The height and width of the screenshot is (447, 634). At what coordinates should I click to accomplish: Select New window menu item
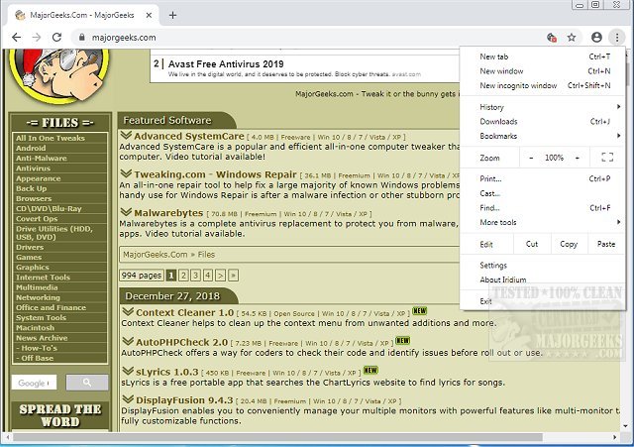pyautogui.click(x=543, y=71)
